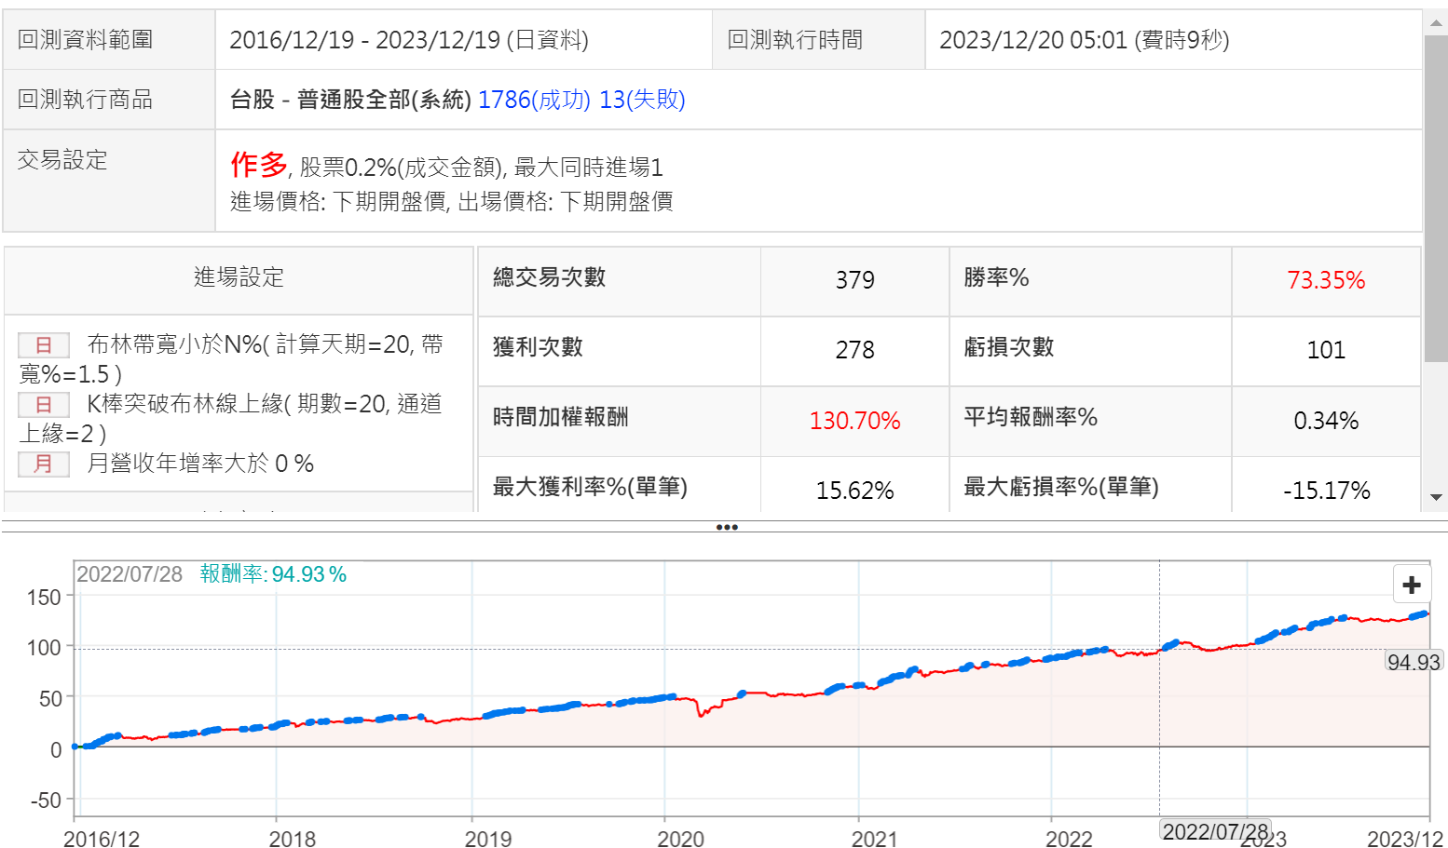Image resolution: width=1448 pixels, height=848 pixels.
Task: Click the 日 badge beside 布林帶寬小於N%
Action: (44, 345)
